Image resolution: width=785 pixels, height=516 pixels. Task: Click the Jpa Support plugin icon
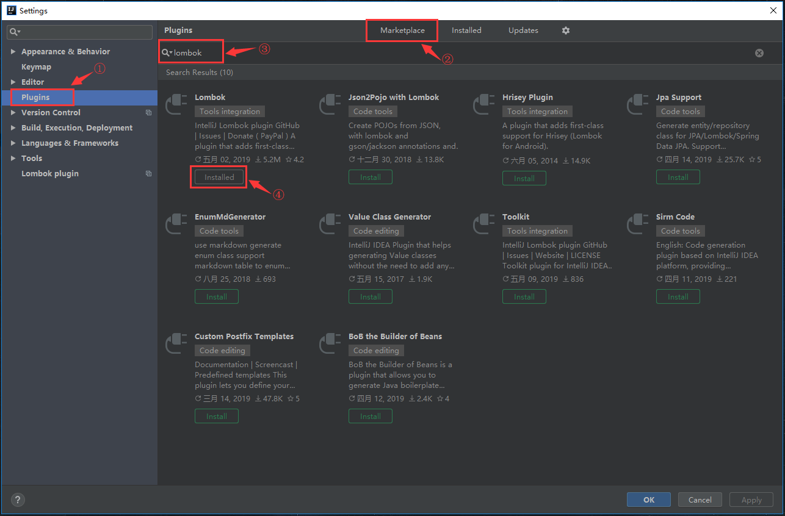point(638,104)
